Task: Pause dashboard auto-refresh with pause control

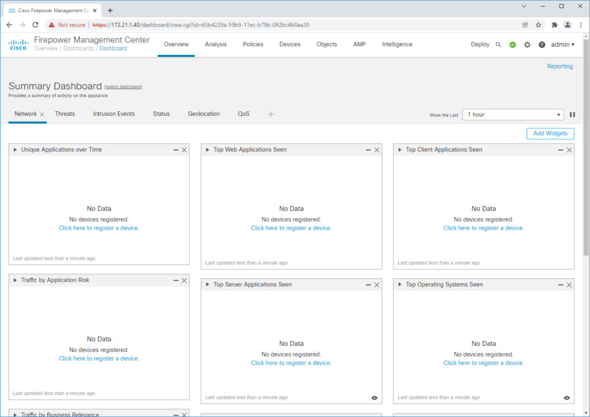Action: tap(572, 115)
